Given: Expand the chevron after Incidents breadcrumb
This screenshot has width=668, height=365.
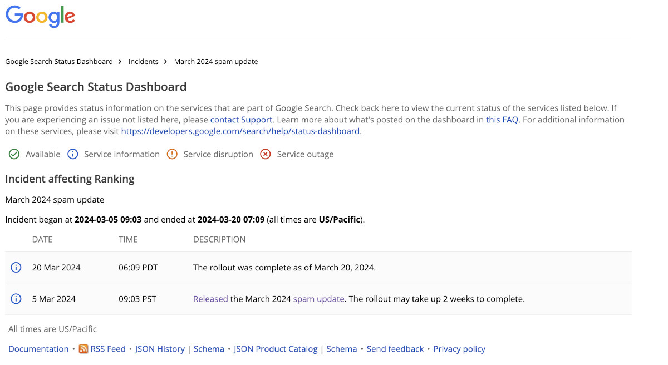Looking at the screenshot, I should point(165,61).
